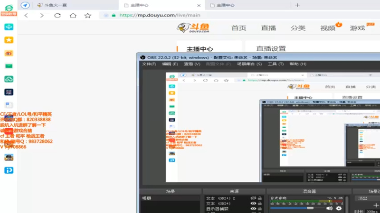The height and width of the screenshot is (213, 380).
Task: Open the green cloud sidebar icon
Action: [x=9, y=79]
